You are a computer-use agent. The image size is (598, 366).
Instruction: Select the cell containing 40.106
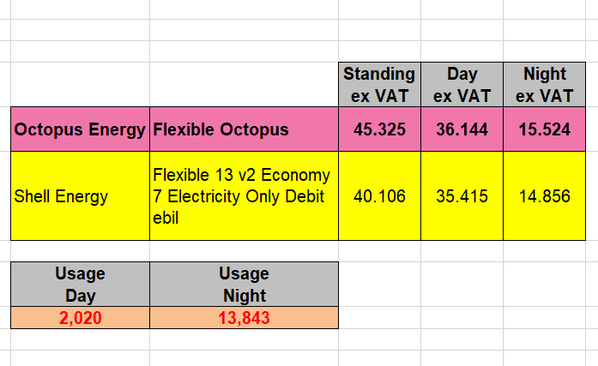coord(379,196)
